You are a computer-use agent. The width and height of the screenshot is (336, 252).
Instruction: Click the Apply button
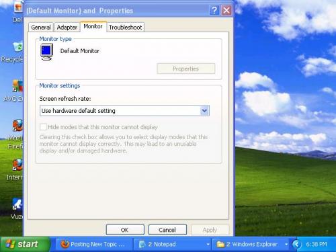(210, 230)
